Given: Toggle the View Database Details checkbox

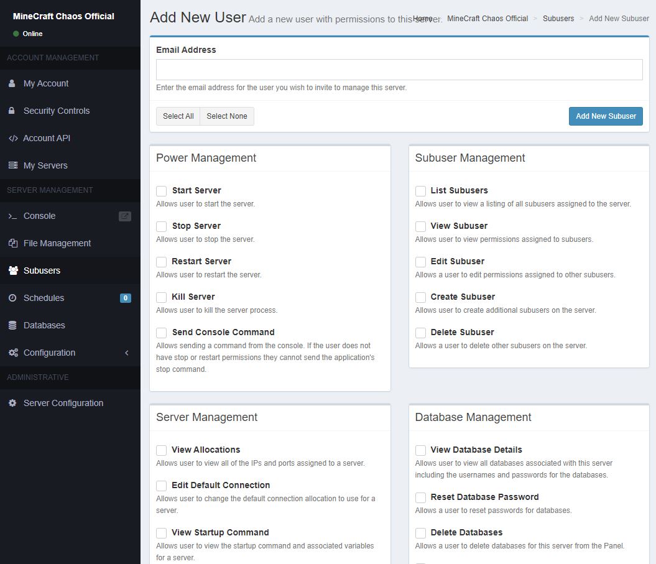Looking at the screenshot, I should pos(420,450).
